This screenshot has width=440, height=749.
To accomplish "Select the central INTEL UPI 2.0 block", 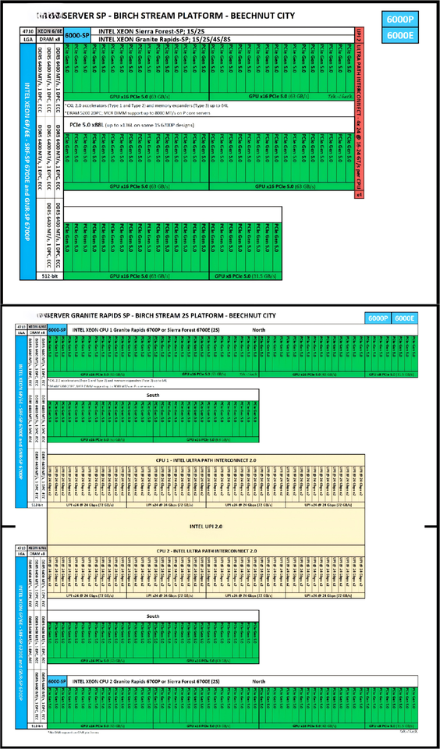I will [206, 526].
